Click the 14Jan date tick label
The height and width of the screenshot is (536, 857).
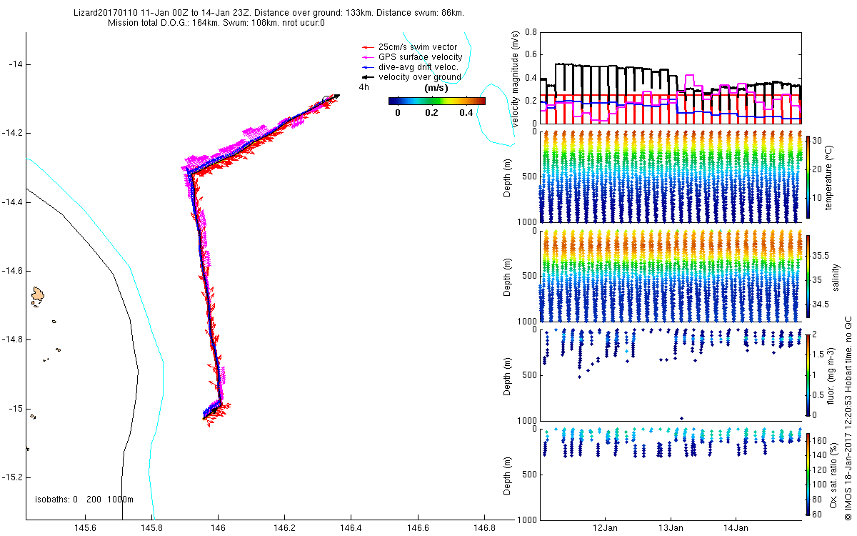coord(736,528)
